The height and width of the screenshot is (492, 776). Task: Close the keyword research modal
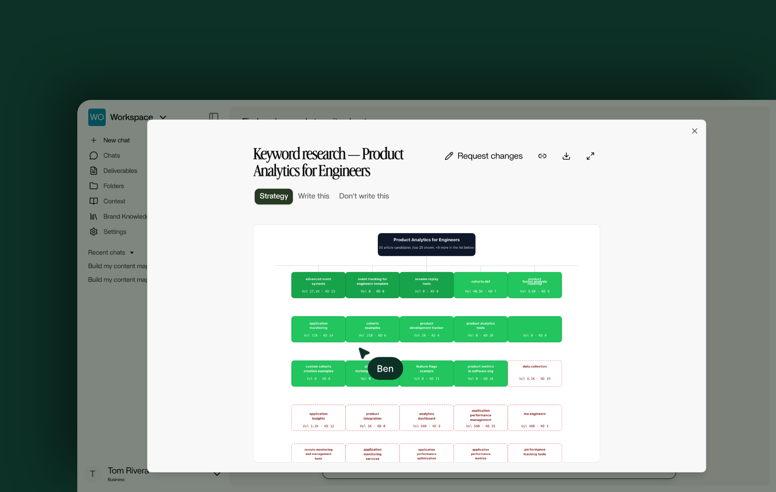(694, 131)
